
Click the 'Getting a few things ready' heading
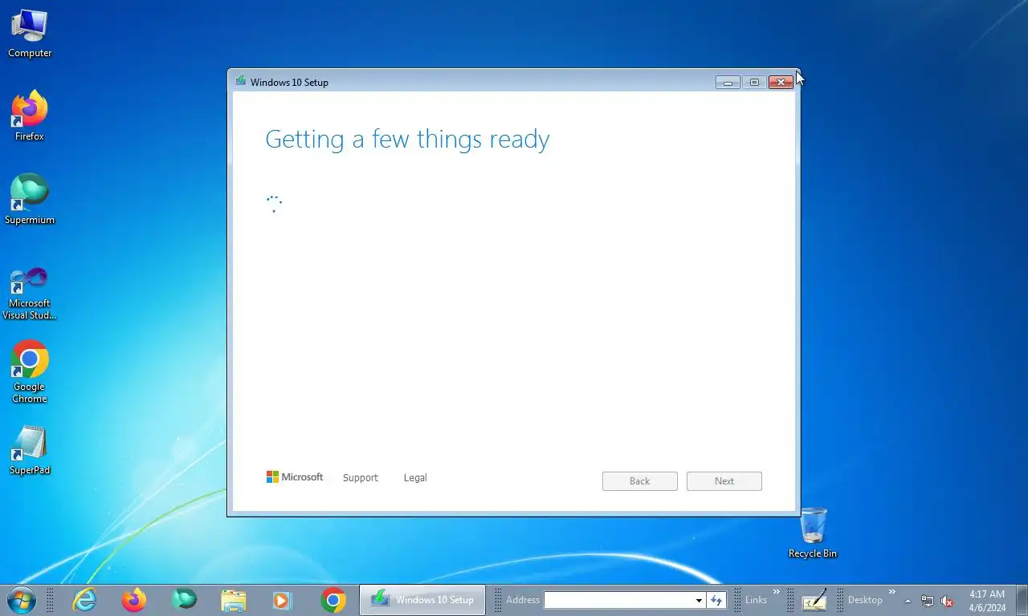pyautogui.click(x=407, y=140)
